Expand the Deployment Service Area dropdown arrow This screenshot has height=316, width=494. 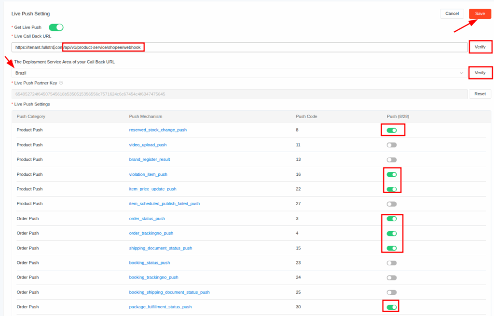[461, 73]
